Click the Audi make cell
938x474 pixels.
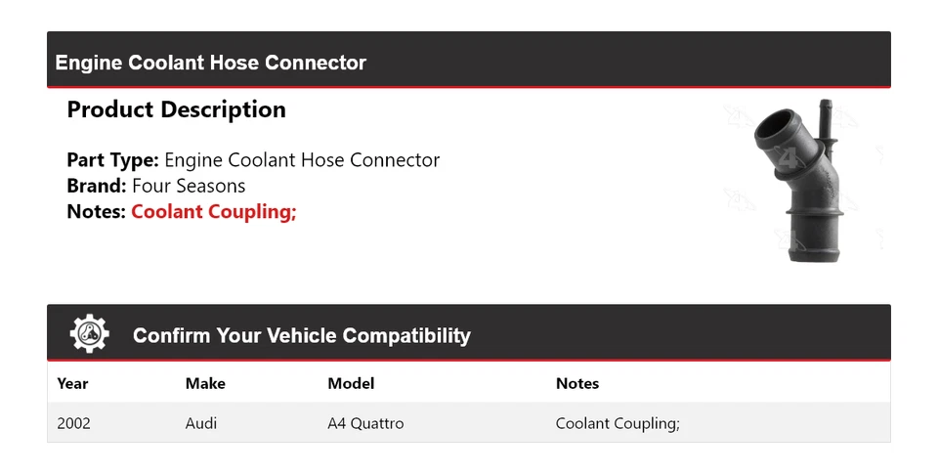(x=201, y=423)
